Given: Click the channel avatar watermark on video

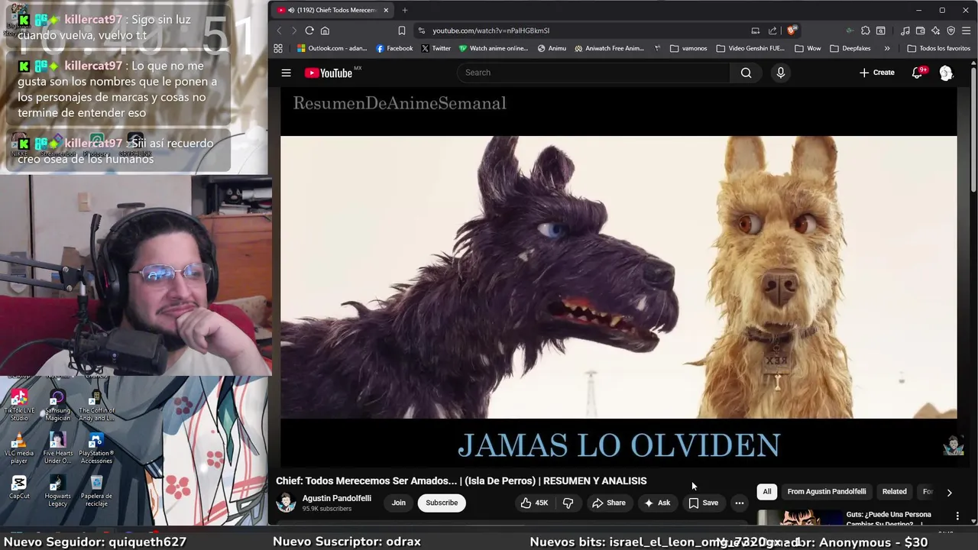Looking at the screenshot, I should coord(953,445).
